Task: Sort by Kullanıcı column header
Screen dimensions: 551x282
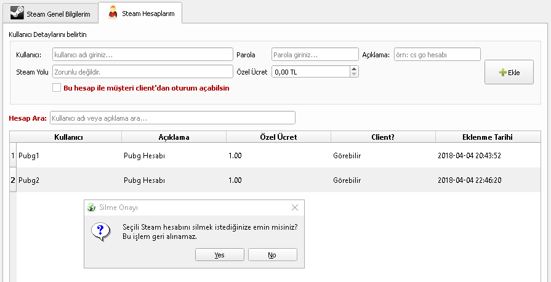Action: (68, 137)
